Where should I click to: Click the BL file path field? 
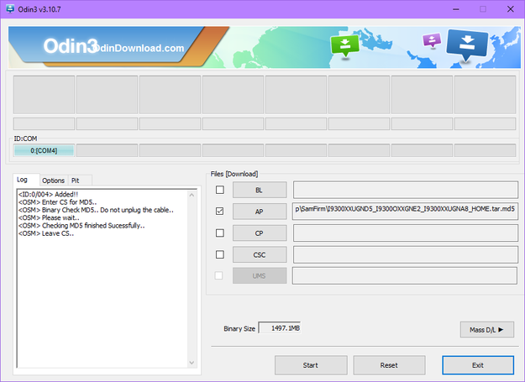pos(406,190)
